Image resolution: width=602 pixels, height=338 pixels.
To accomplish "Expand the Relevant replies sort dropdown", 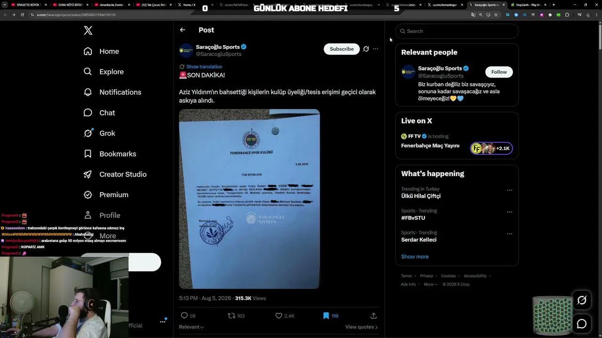I will click(191, 327).
